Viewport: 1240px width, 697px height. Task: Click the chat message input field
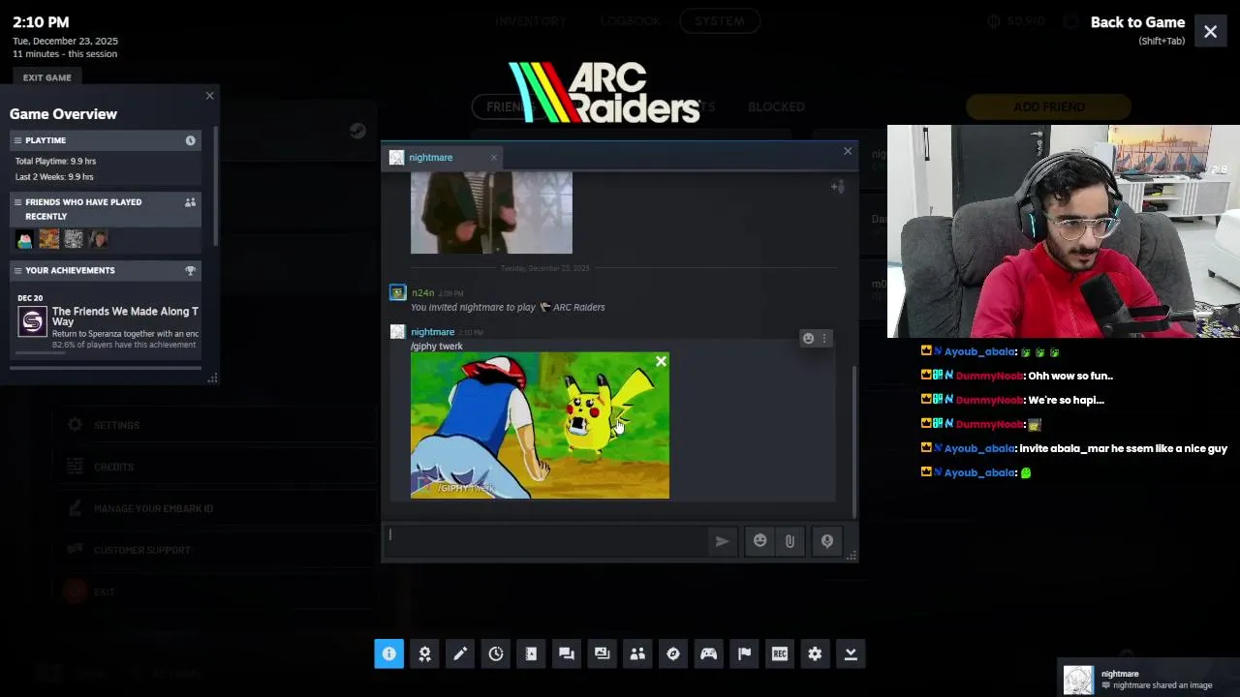[x=545, y=541]
